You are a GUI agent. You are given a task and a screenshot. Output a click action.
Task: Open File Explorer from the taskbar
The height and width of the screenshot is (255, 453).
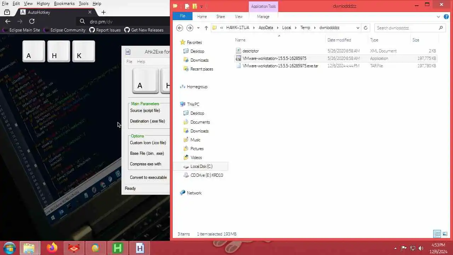coord(29,248)
